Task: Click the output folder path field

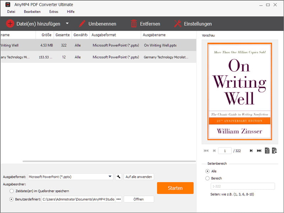Action: (x=78, y=199)
